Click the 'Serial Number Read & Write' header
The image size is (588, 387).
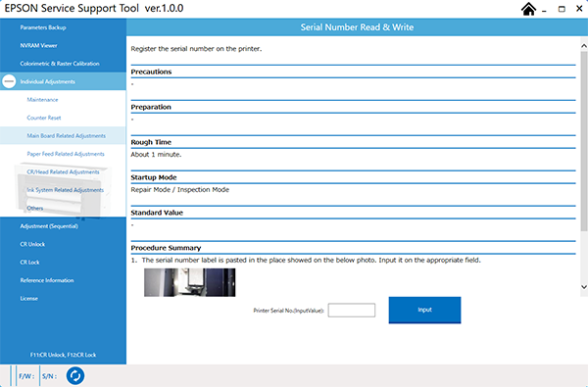click(357, 27)
